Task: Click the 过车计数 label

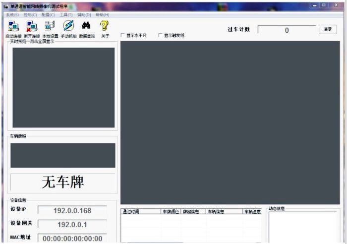Action: [x=238, y=29]
